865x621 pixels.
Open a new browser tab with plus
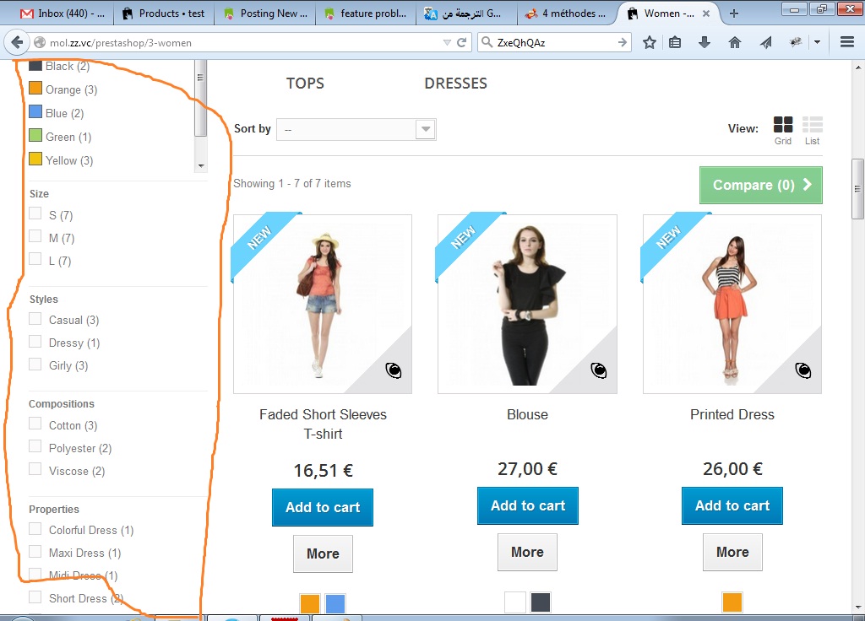[x=734, y=13]
